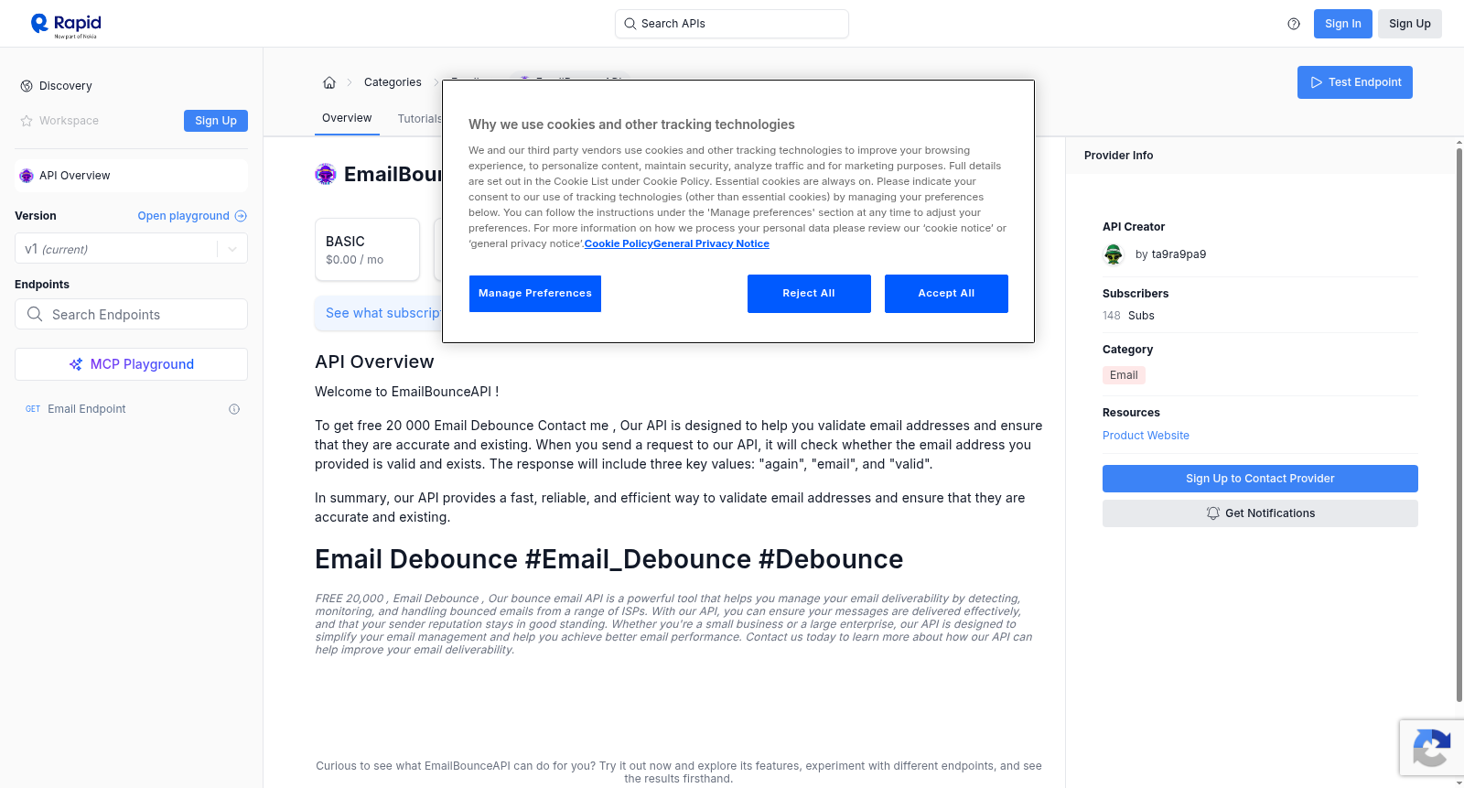Open the v1 (current) version dropdown
Image resolution: width=1464 pixels, height=788 pixels.
click(x=131, y=248)
